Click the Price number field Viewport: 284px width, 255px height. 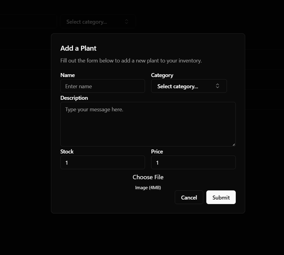click(x=193, y=163)
